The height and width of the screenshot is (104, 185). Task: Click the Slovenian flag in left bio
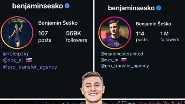(29, 60)
